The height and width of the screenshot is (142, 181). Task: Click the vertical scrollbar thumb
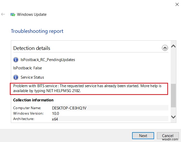tap(173, 95)
